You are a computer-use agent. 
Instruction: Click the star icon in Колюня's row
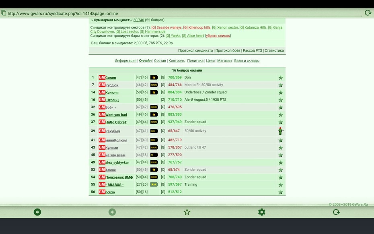tap(281, 92)
